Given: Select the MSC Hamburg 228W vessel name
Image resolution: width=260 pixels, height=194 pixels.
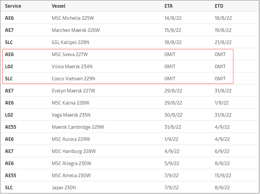Looking at the screenshot, I should tap(74, 151).
